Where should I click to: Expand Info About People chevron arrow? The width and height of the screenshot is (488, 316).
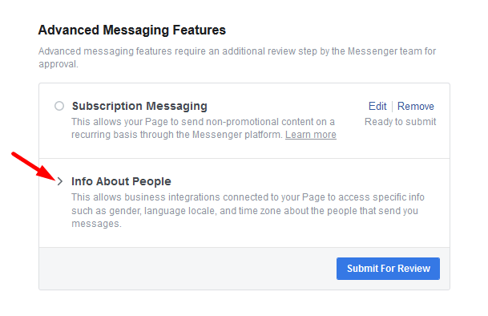pos(60,181)
